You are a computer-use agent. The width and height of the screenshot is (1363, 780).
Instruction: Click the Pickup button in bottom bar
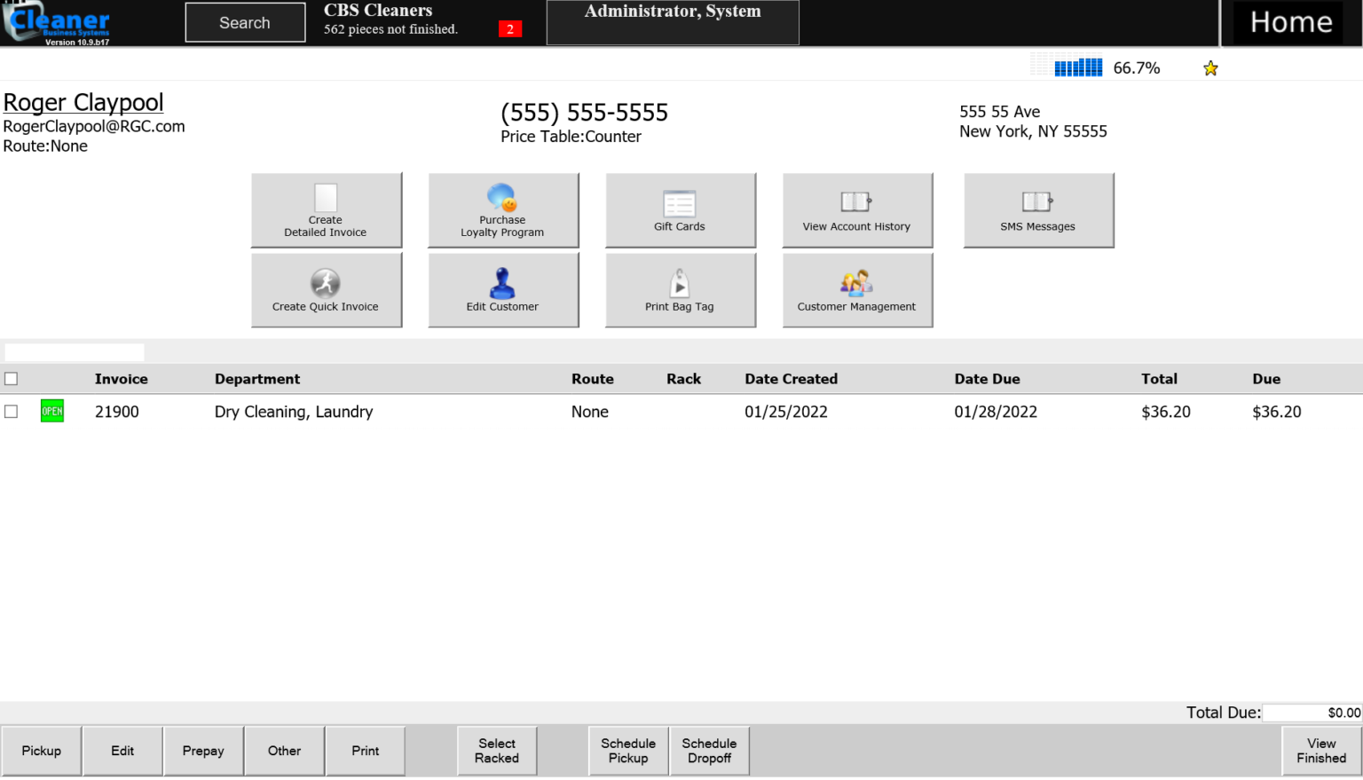42,751
